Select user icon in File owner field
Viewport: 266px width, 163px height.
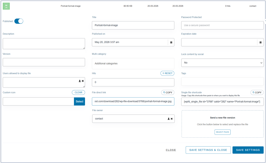(x=169, y=119)
